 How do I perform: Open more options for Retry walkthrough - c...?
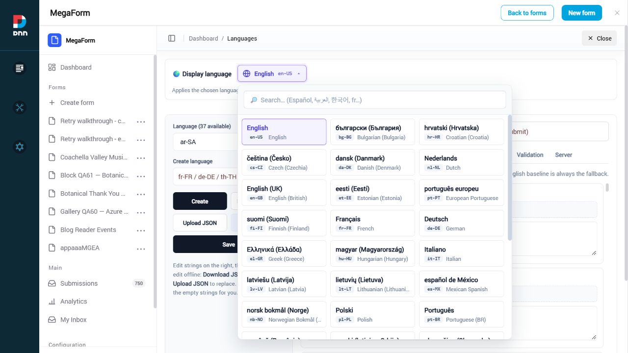[x=141, y=122]
